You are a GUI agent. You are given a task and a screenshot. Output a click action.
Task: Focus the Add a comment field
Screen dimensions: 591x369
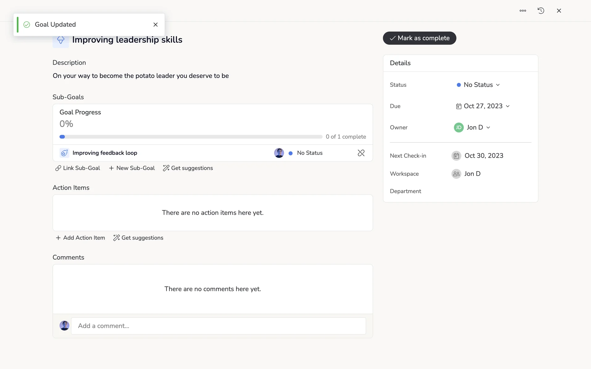[218, 326]
